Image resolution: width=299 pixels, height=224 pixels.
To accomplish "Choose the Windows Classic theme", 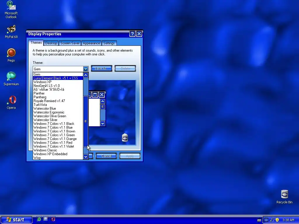I will click(x=58, y=150).
